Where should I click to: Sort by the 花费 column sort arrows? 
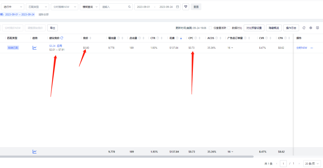point(181,38)
